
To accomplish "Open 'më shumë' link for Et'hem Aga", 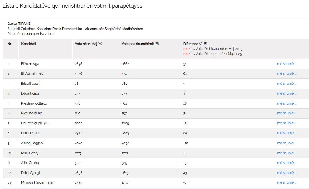I will [x=286, y=64].
